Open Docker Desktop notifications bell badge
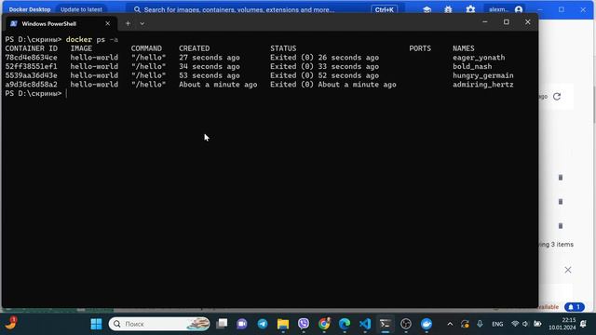 coord(575,307)
